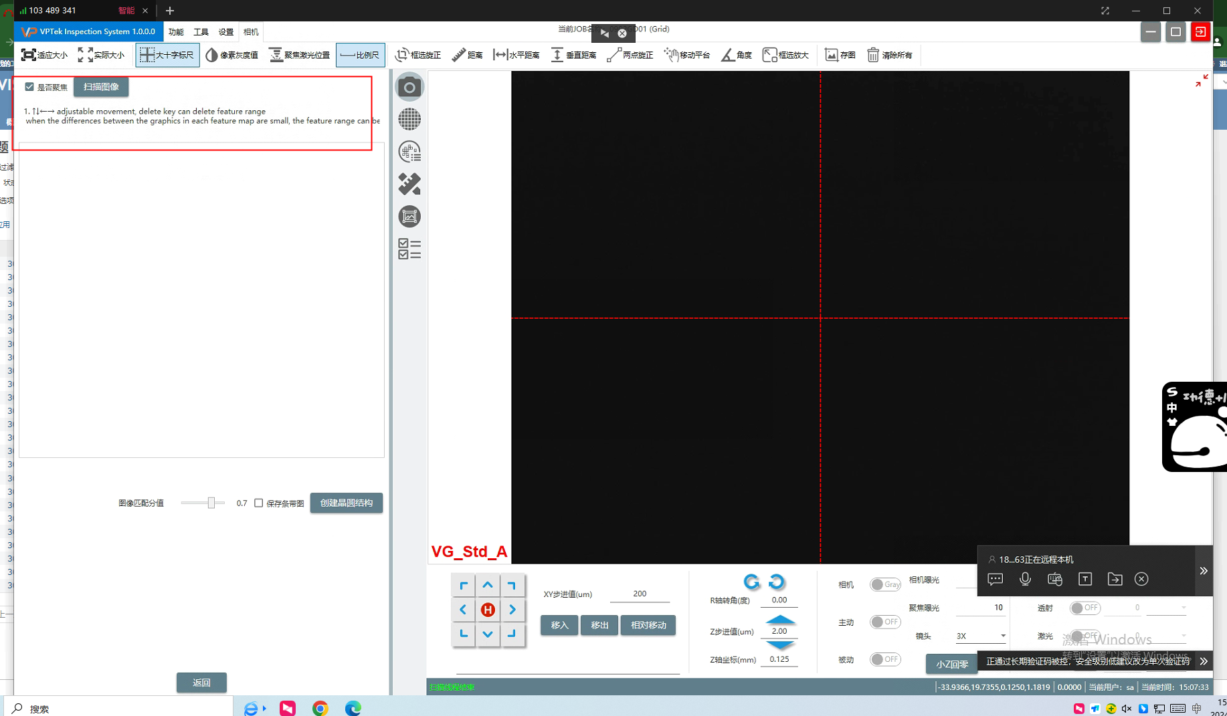Move stage down with the down arrow
This screenshot has height=716, width=1227.
[x=488, y=634]
